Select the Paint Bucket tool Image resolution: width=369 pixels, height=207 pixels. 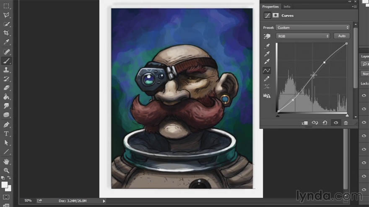6,97
